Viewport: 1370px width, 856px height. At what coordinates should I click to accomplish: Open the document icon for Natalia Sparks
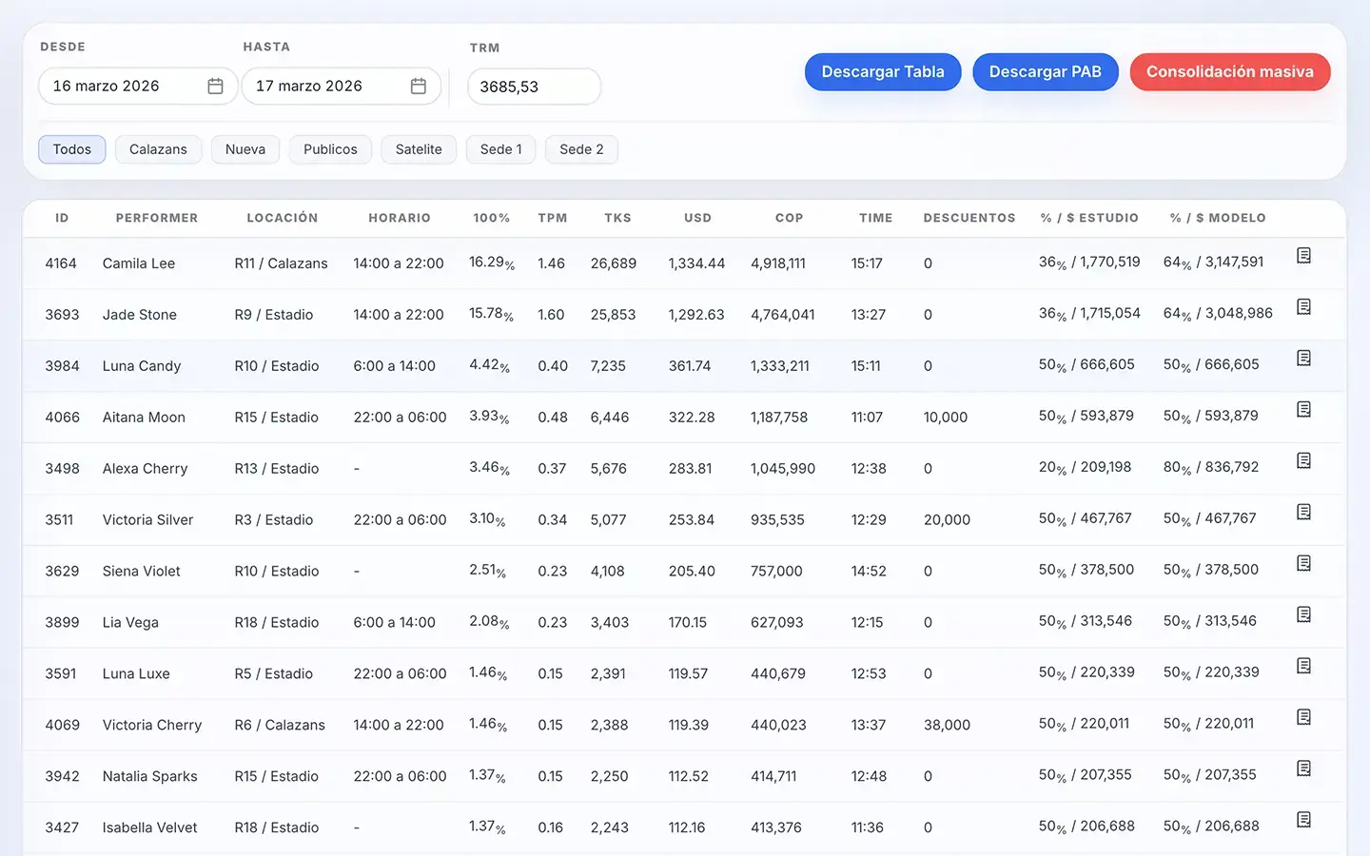pos(1303,768)
